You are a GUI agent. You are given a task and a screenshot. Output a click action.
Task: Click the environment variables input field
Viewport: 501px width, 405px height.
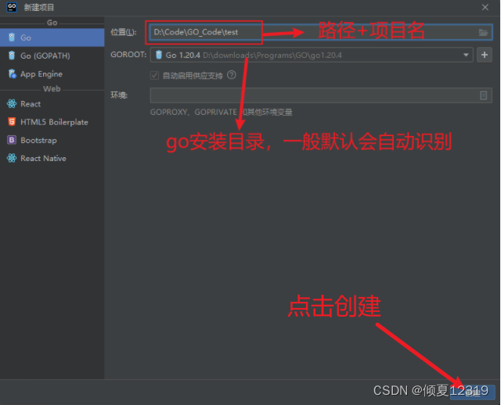click(x=321, y=95)
